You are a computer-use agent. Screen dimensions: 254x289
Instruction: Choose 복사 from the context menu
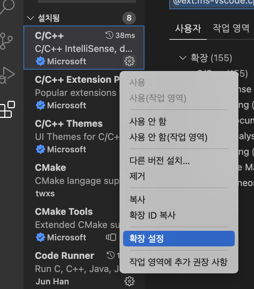point(179,200)
